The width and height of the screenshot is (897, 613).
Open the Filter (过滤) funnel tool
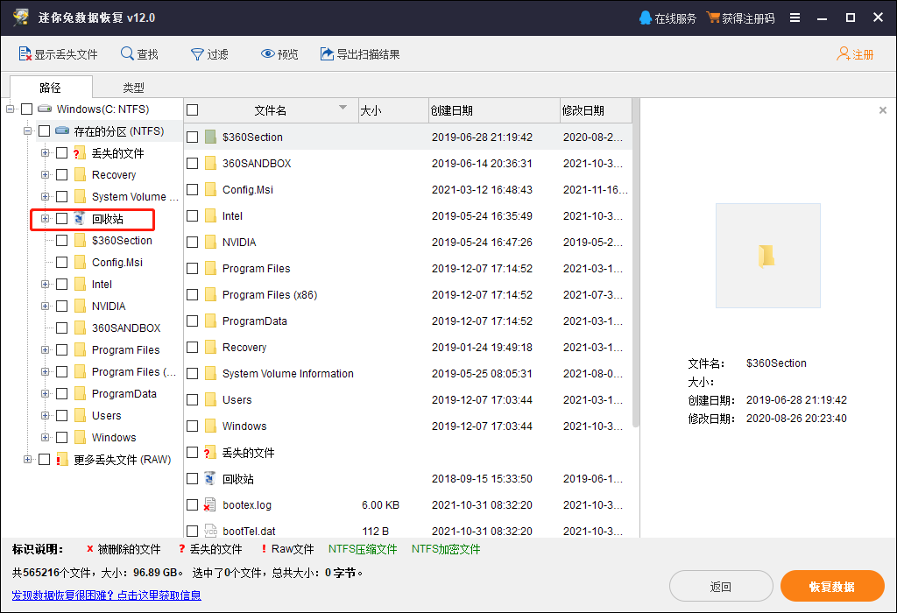pyautogui.click(x=197, y=54)
